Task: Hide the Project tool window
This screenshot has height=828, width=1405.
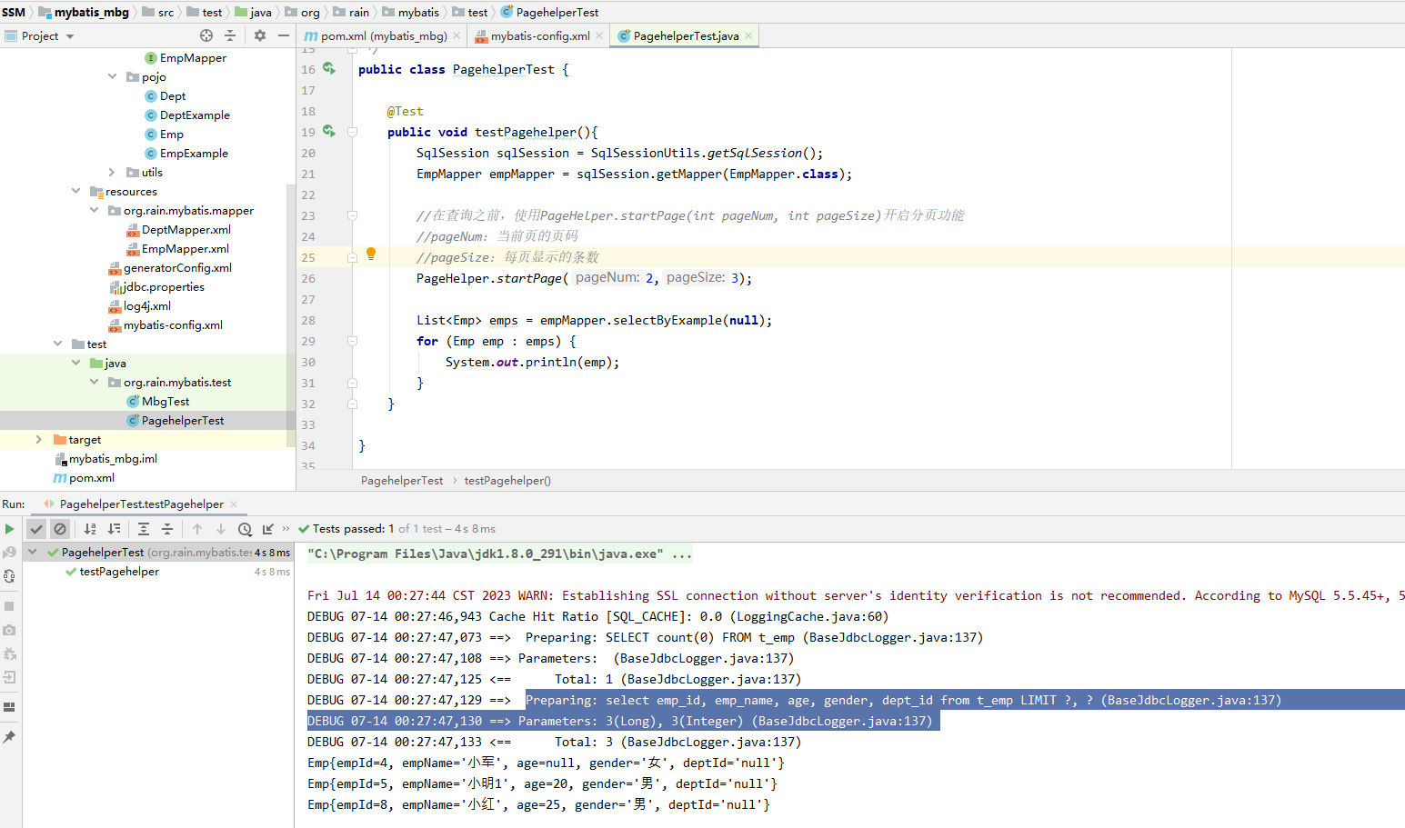Action: [x=284, y=35]
